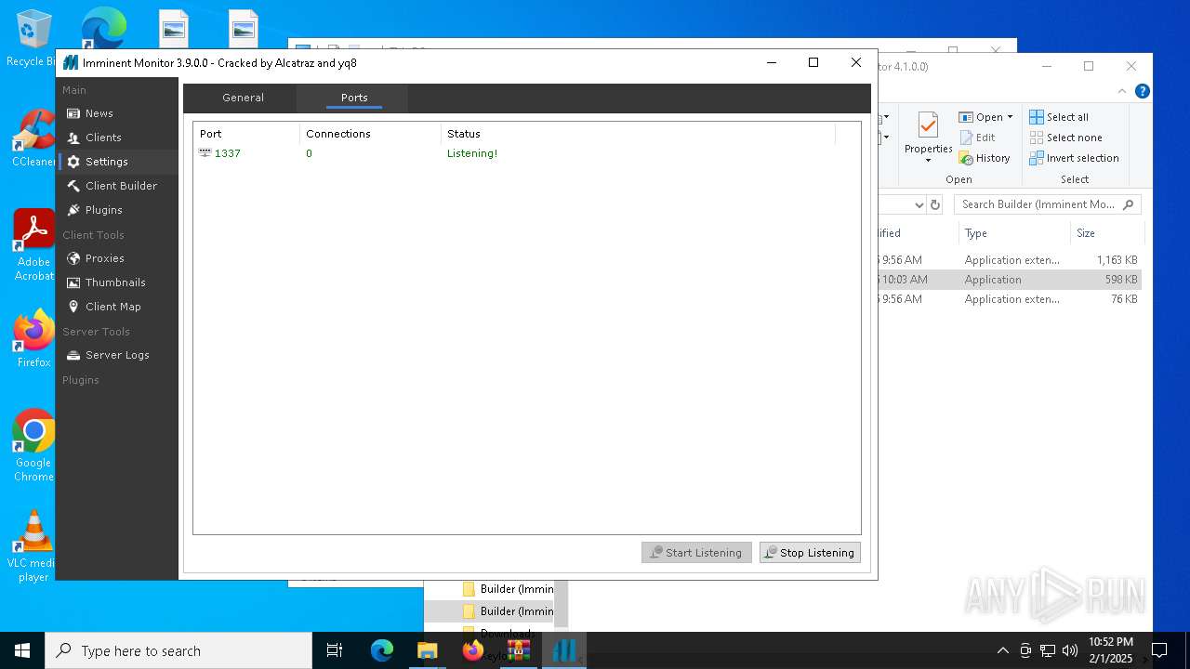
Task: Open Task View on the taskbar
Action: [x=335, y=650]
